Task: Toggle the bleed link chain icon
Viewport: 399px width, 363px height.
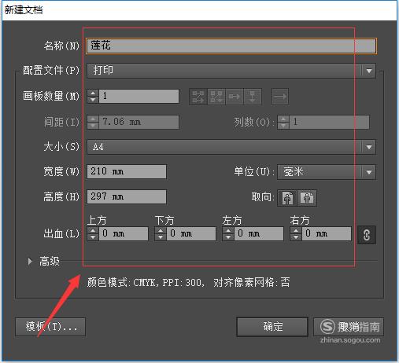Action: point(367,235)
